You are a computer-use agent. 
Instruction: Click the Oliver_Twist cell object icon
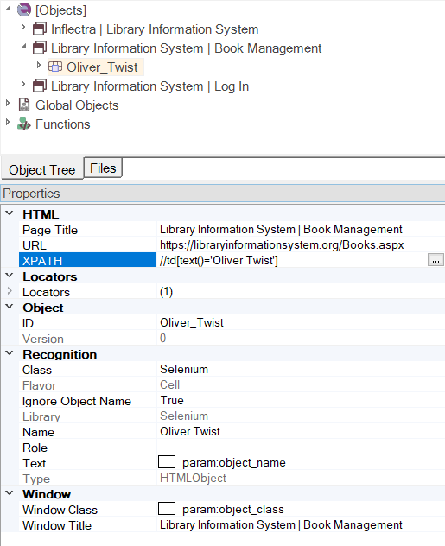pos(55,67)
